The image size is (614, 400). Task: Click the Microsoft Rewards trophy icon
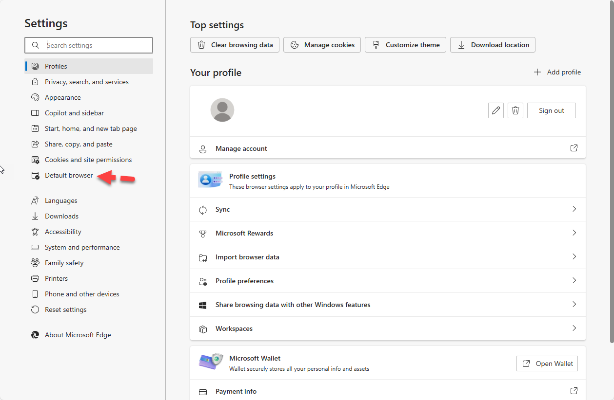[x=203, y=234]
